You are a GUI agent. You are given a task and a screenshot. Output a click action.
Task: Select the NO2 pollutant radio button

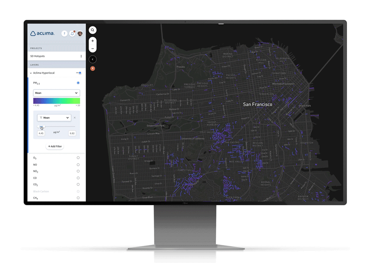pyautogui.click(x=78, y=171)
